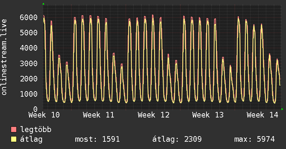Click the Week 13 axis label
The image size is (286, 149).
click(x=208, y=115)
